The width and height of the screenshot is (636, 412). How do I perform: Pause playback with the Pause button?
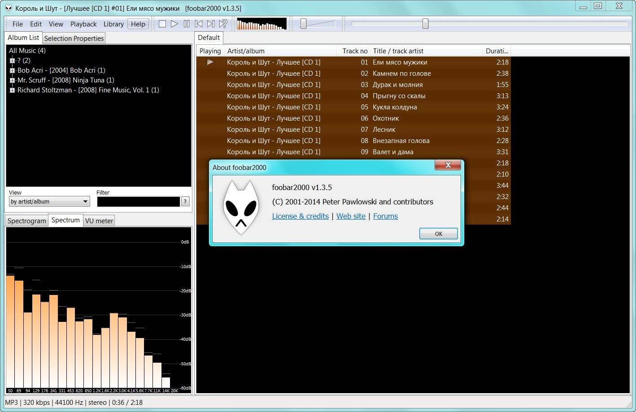(187, 24)
